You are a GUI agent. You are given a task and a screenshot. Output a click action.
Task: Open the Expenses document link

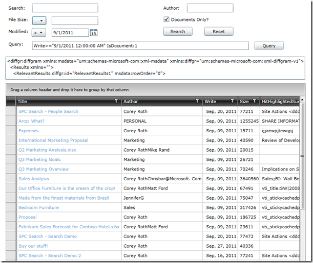point(29,131)
